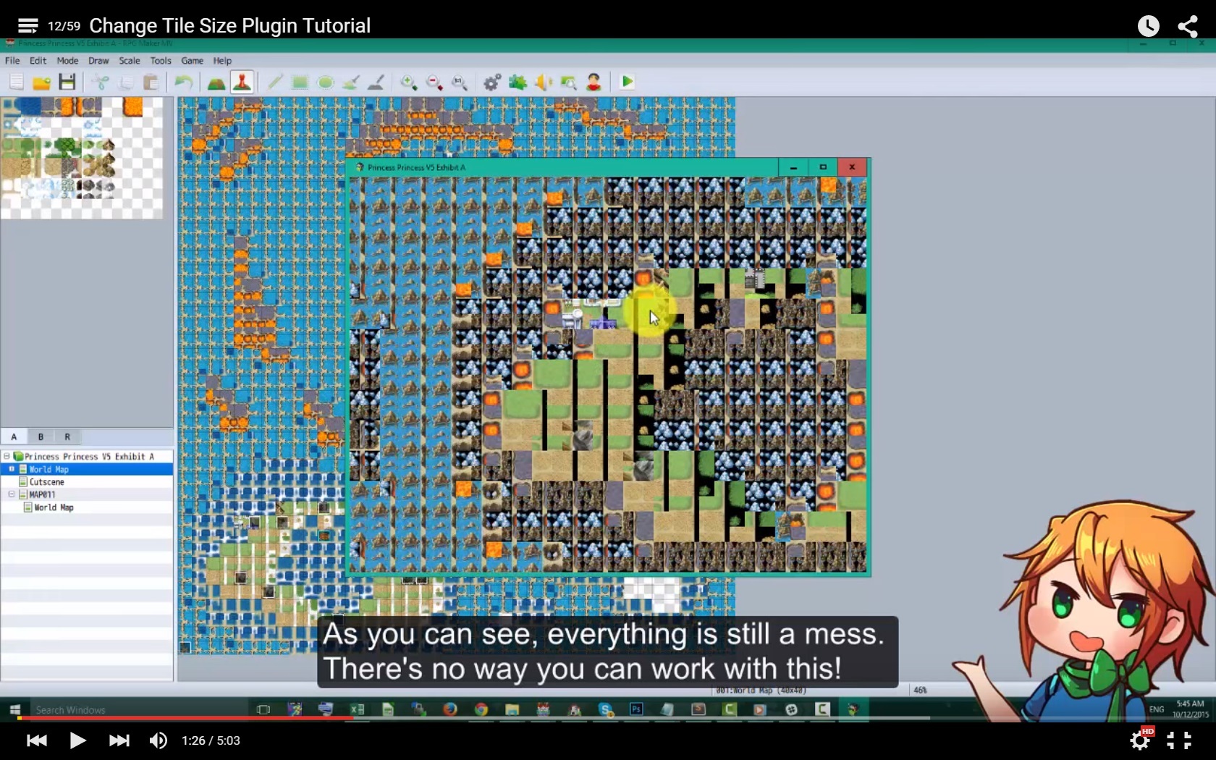The height and width of the screenshot is (760, 1216).
Task: Toggle expander beside the highlighted World Map
Action: pos(12,469)
